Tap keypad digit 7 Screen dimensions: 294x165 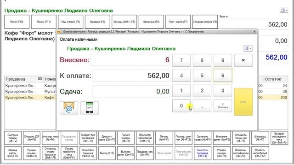tap(181, 60)
